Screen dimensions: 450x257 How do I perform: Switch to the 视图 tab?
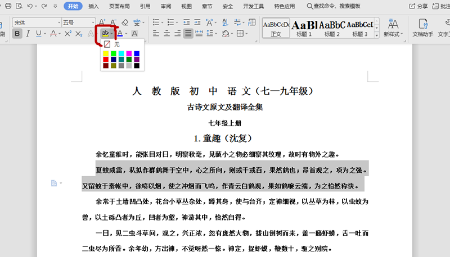coord(186,6)
